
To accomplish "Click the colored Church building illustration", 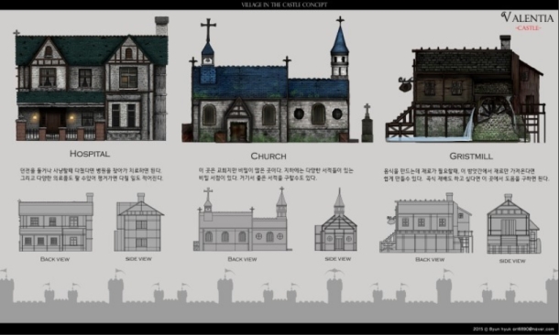I will point(270,80).
